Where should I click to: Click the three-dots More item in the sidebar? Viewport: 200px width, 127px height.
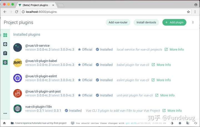(x=5, y=113)
